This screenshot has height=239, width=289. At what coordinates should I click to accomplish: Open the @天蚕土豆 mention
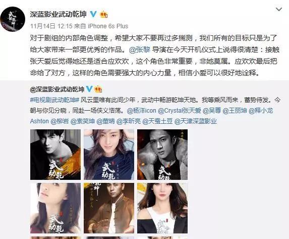click(157, 121)
